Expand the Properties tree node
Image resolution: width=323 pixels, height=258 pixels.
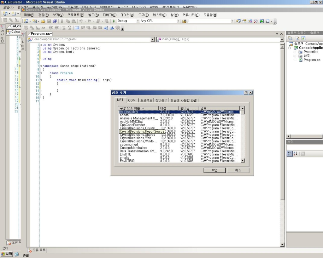tap(294, 52)
